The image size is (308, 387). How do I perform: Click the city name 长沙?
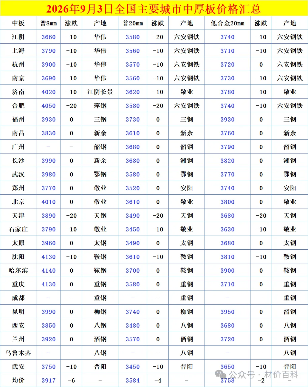(18, 161)
